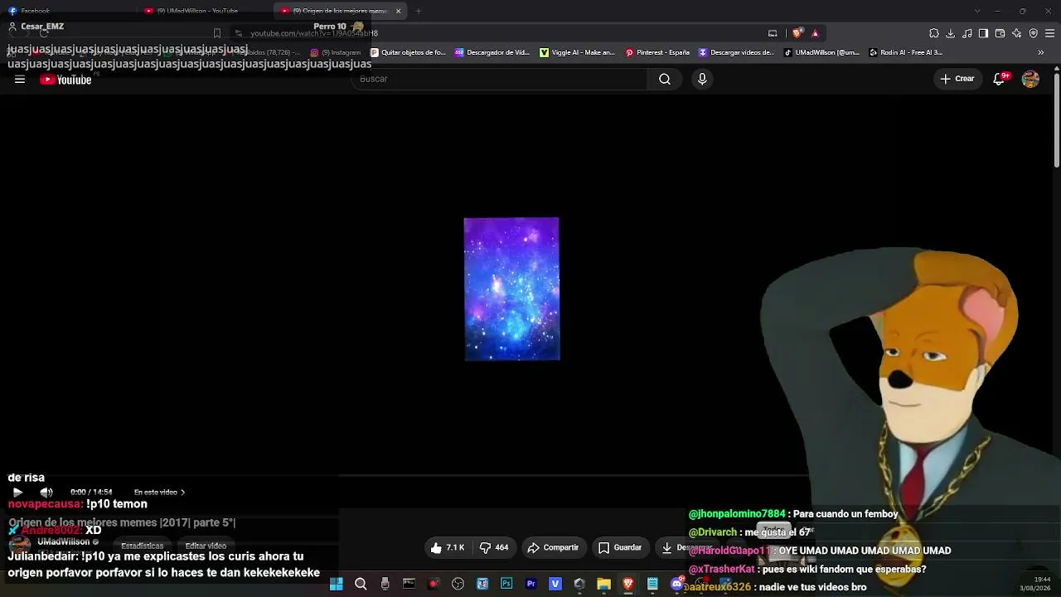Open the Windows Start menu
The width and height of the screenshot is (1061, 597).
337,585
